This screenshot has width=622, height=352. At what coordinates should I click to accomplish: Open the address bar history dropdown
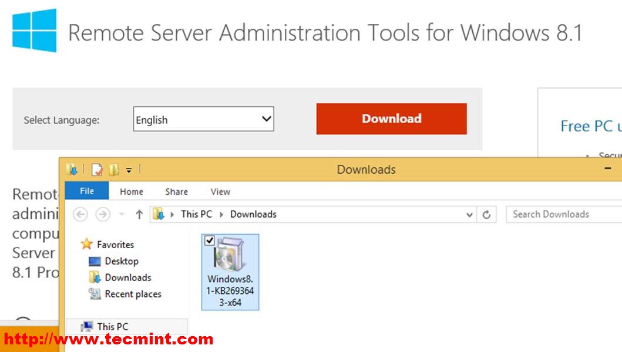coord(469,215)
